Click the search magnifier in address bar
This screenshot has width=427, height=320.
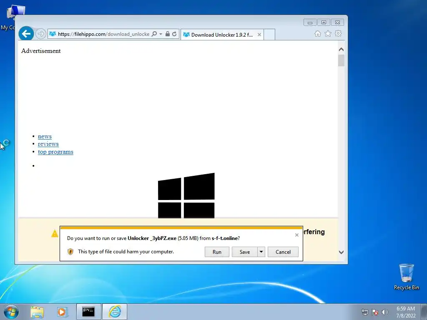tap(154, 34)
